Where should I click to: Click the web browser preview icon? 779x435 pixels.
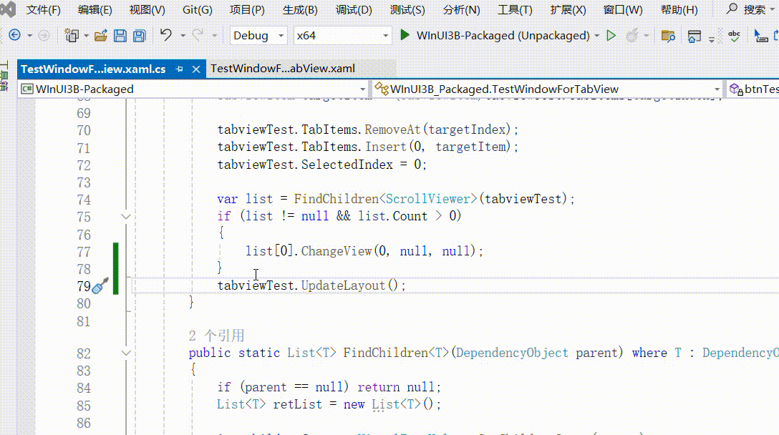point(695,36)
